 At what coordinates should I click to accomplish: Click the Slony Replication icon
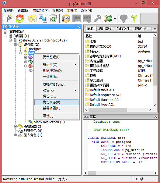pos(31,122)
